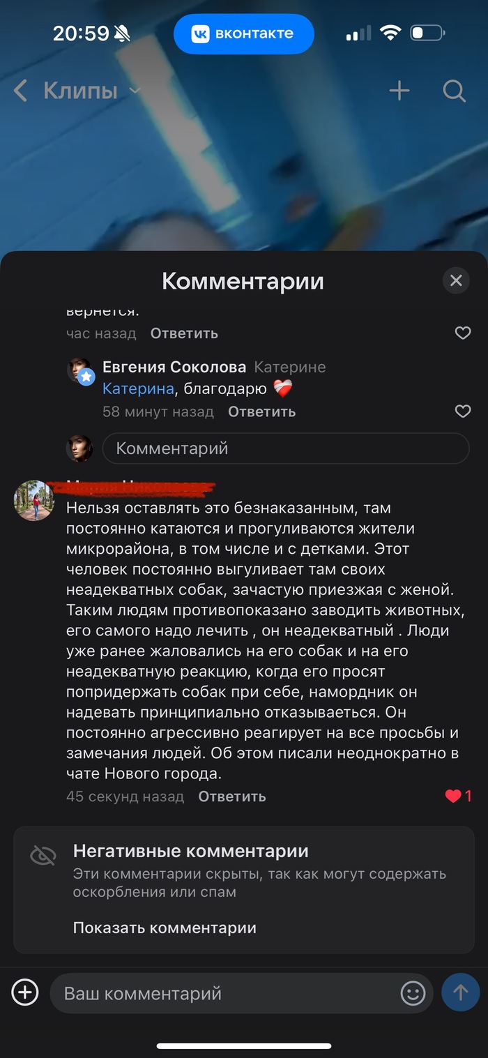Like Евгения Соколова's reply with the heart
The image size is (488, 1058).
(x=463, y=411)
